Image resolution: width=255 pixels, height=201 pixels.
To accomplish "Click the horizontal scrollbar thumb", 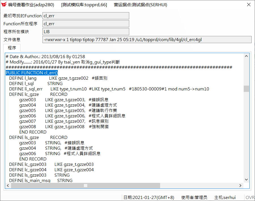I will click(x=86, y=185).
